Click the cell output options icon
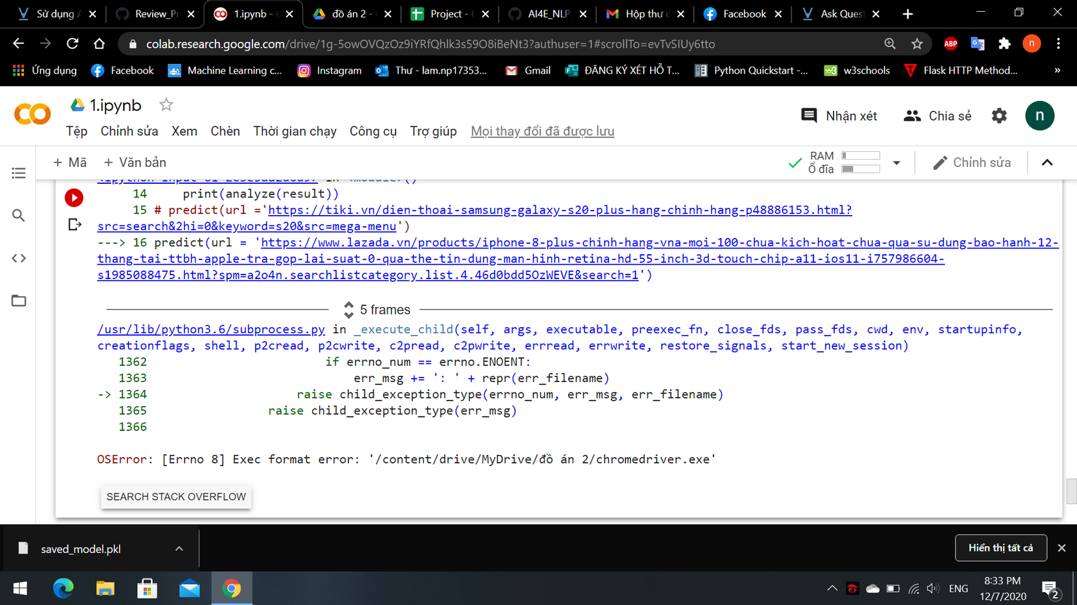Viewport: 1077px width, 605px height. pos(75,225)
